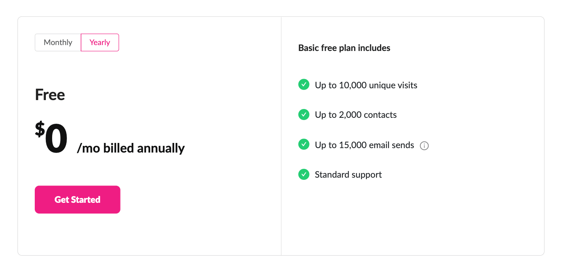Click the green check beside 2,000 contacts
Screen dimensions: 562x270
304,115
